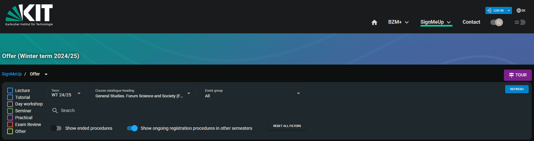The image size is (534, 141).
Task: Click RESET ALL FILTERS
Action: pos(287,126)
